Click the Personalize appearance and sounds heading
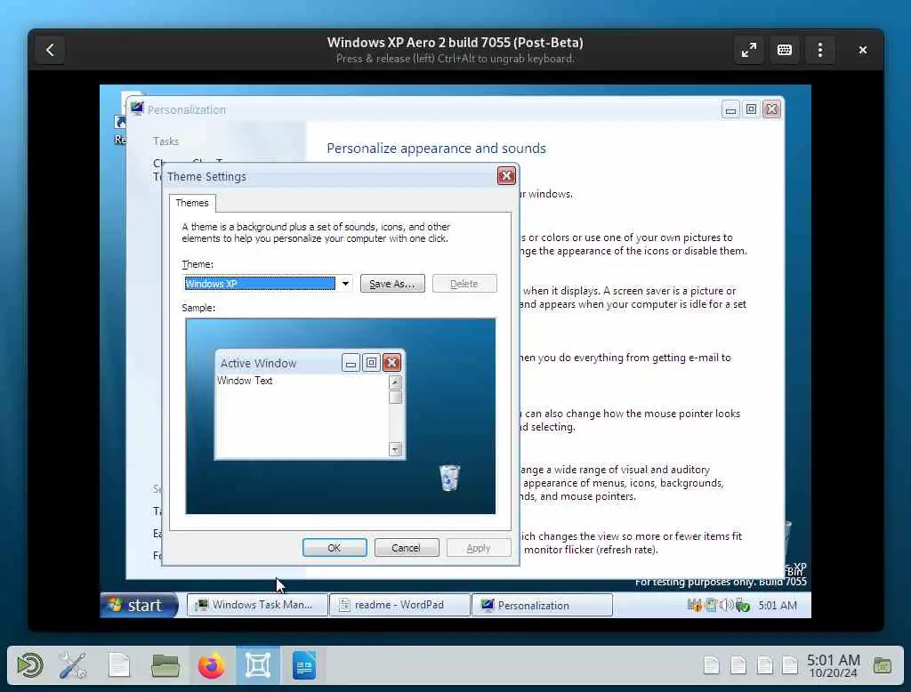 pyautogui.click(x=436, y=149)
